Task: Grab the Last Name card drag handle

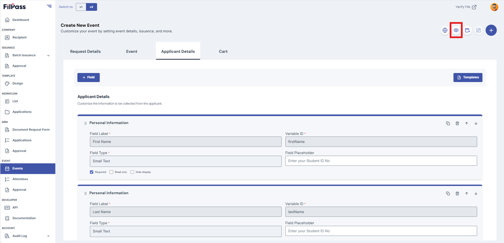Action: pos(85,193)
